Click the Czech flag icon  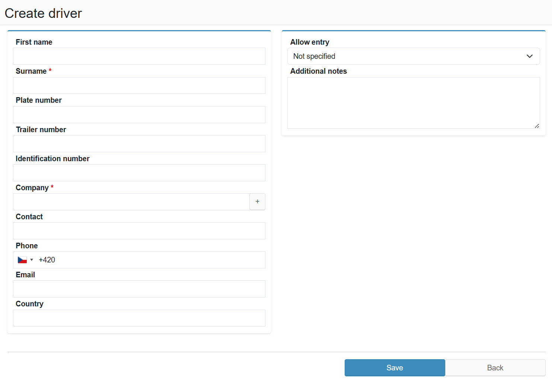point(22,260)
